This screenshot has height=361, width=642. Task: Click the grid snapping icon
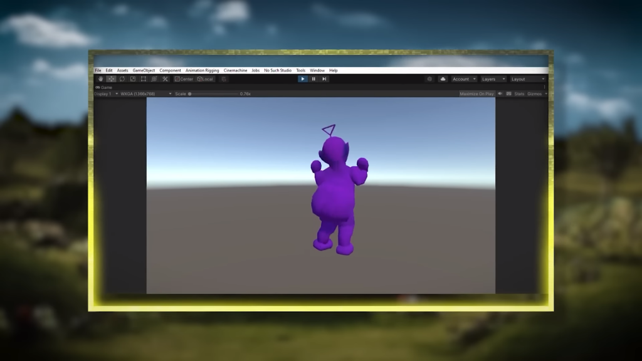coord(224,79)
